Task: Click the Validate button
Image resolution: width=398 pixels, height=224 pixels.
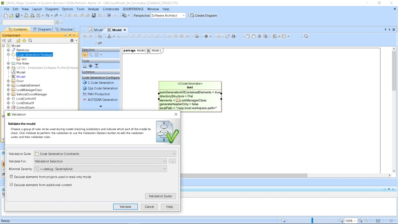Action: coord(125,207)
